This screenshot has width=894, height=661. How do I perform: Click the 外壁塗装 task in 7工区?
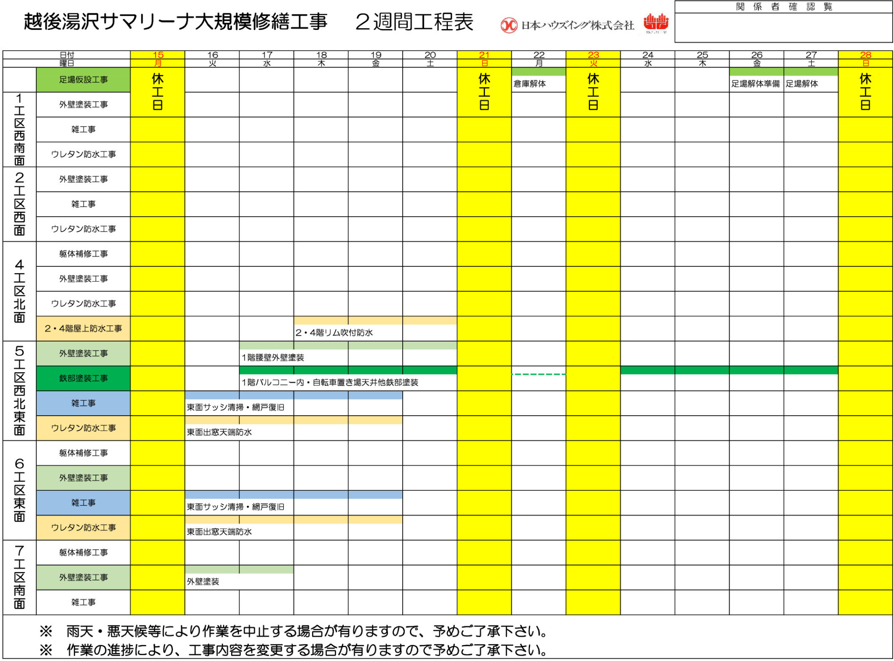[203, 582]
